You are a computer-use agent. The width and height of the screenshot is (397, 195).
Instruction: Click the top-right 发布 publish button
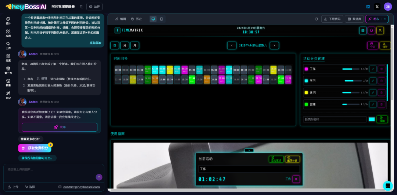point(374,19)
